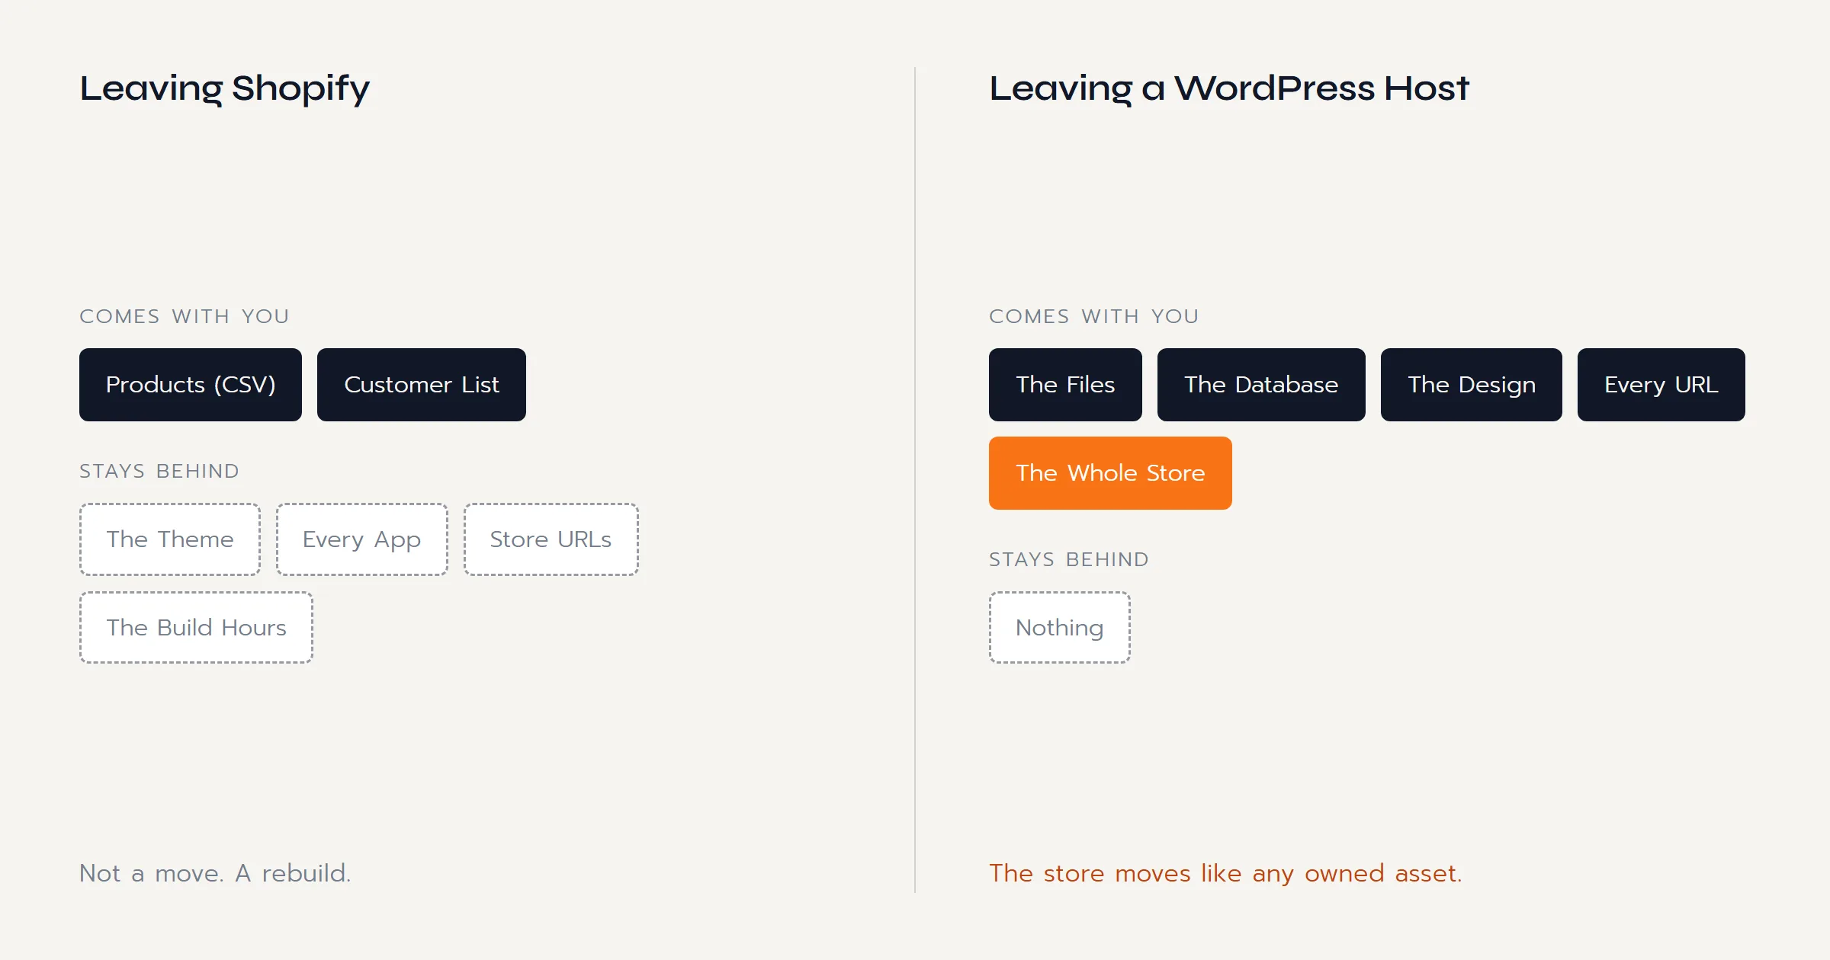Click 'The store moves like any owned asset.'
Viewport: 1830px width, 960px height.
[1226, 873]
